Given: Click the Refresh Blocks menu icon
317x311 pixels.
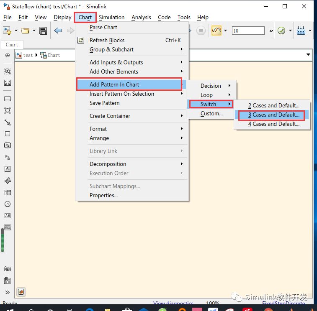Looking at the screenshot, I should [81, 40].
